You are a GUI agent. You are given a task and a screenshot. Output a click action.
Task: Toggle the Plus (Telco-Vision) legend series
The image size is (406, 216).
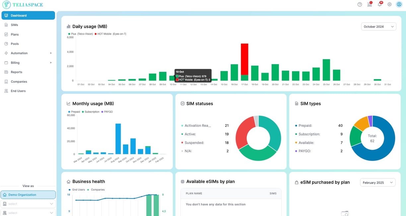click(80, 34)
